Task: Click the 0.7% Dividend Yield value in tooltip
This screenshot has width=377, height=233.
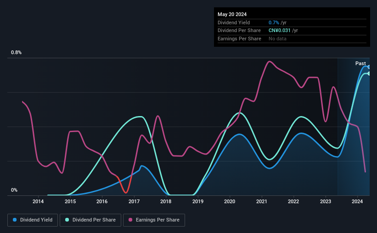Action: 274,22
